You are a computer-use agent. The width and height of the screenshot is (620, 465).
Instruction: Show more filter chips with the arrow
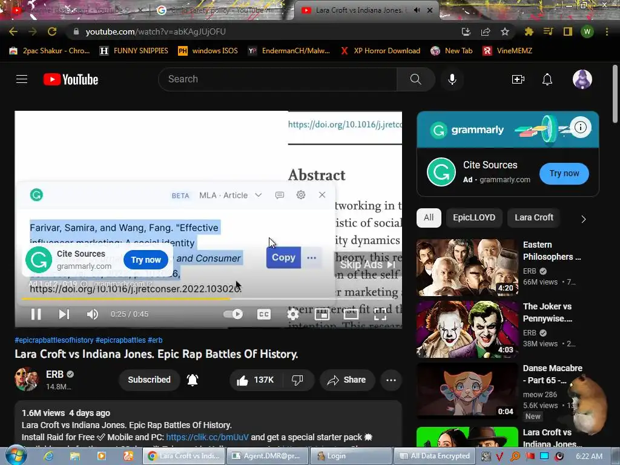(x=584, y=219)
